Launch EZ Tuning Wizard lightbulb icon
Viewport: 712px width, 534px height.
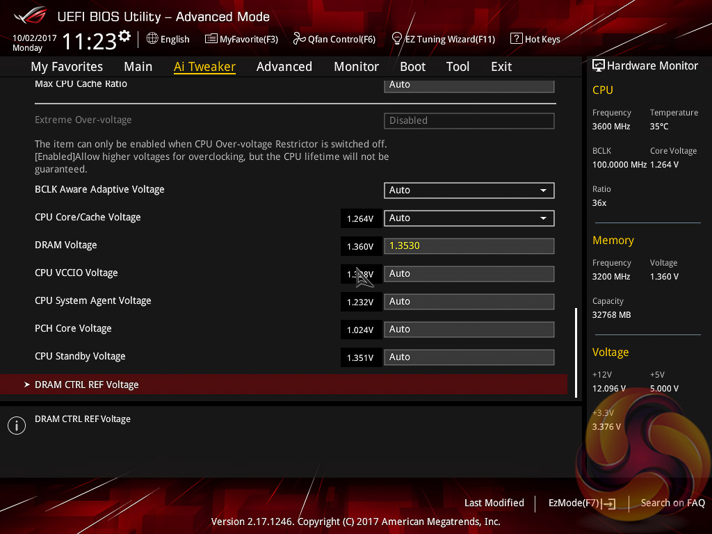pyautogui.click(x=397, y=39)
